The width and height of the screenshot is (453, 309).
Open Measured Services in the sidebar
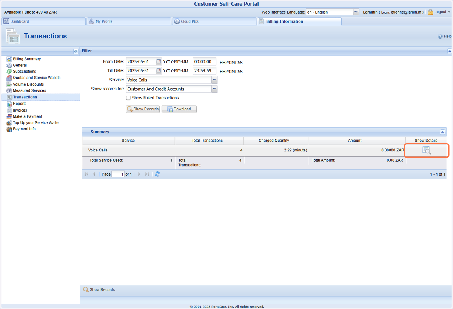(29, 90)
